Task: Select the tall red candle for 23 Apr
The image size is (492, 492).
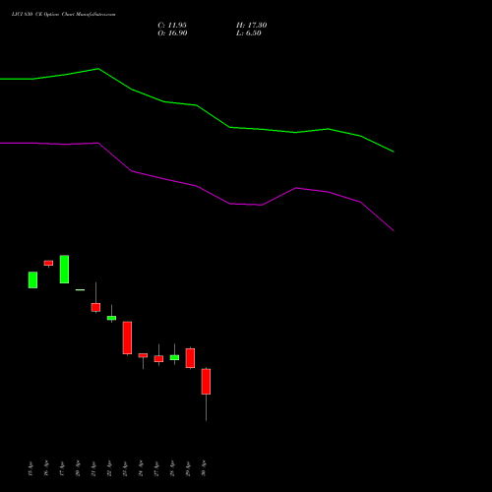Action: pyautogui.click(x=127, y=338)
